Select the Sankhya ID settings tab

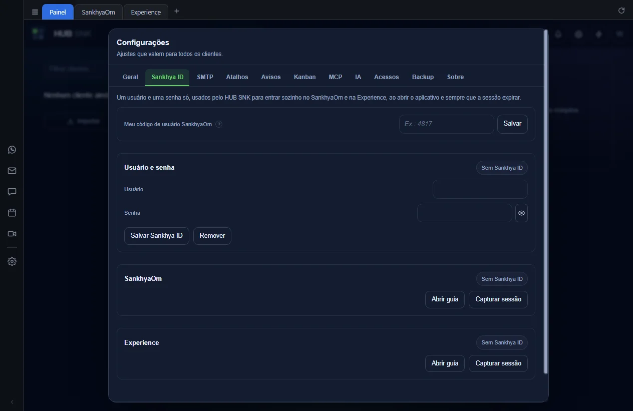(167, 77)
